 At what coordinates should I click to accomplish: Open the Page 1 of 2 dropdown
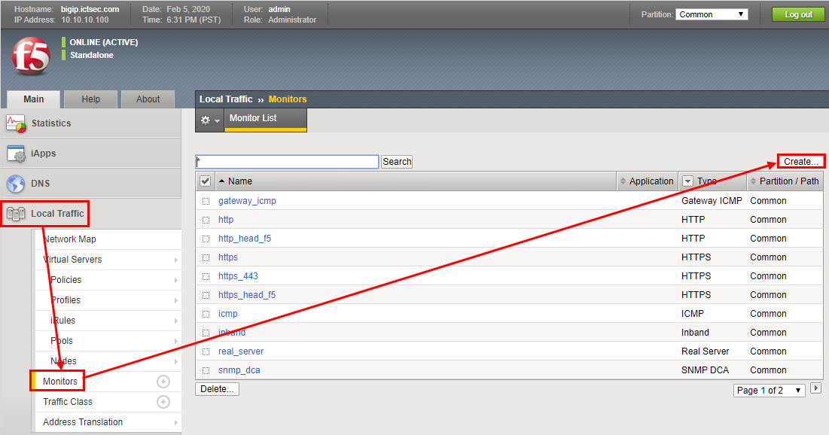(x=770, y=390)
